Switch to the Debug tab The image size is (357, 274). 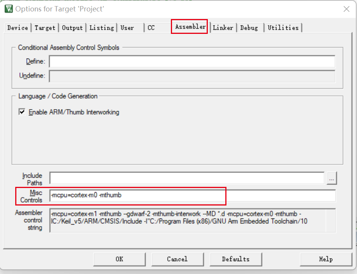click(249, 28)
